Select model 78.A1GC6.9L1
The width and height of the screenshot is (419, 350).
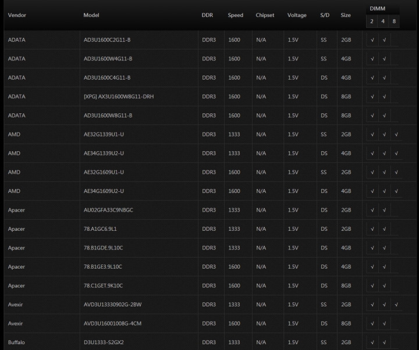click(x=100, y=229)
